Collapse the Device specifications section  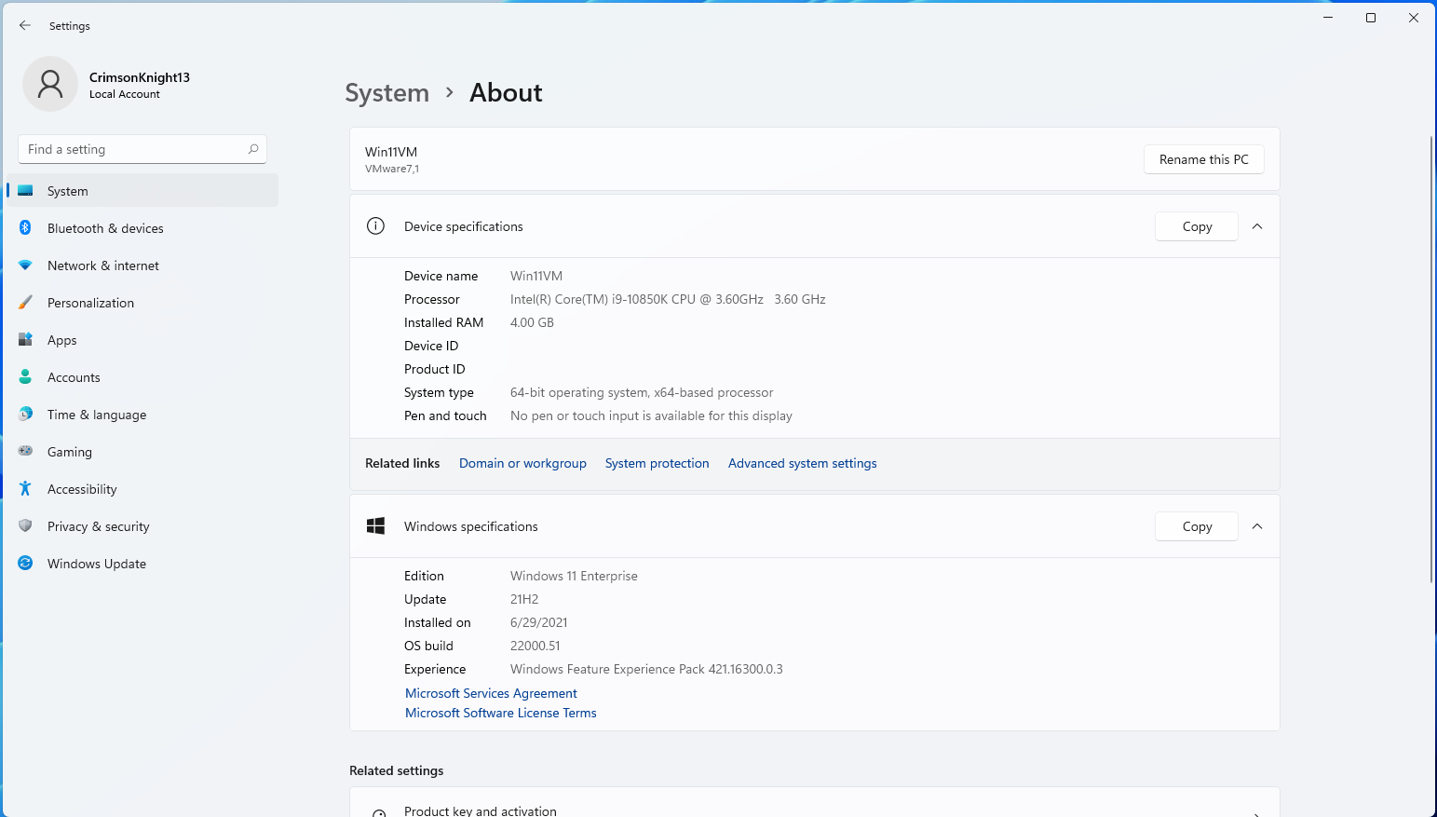(1257, 226)
